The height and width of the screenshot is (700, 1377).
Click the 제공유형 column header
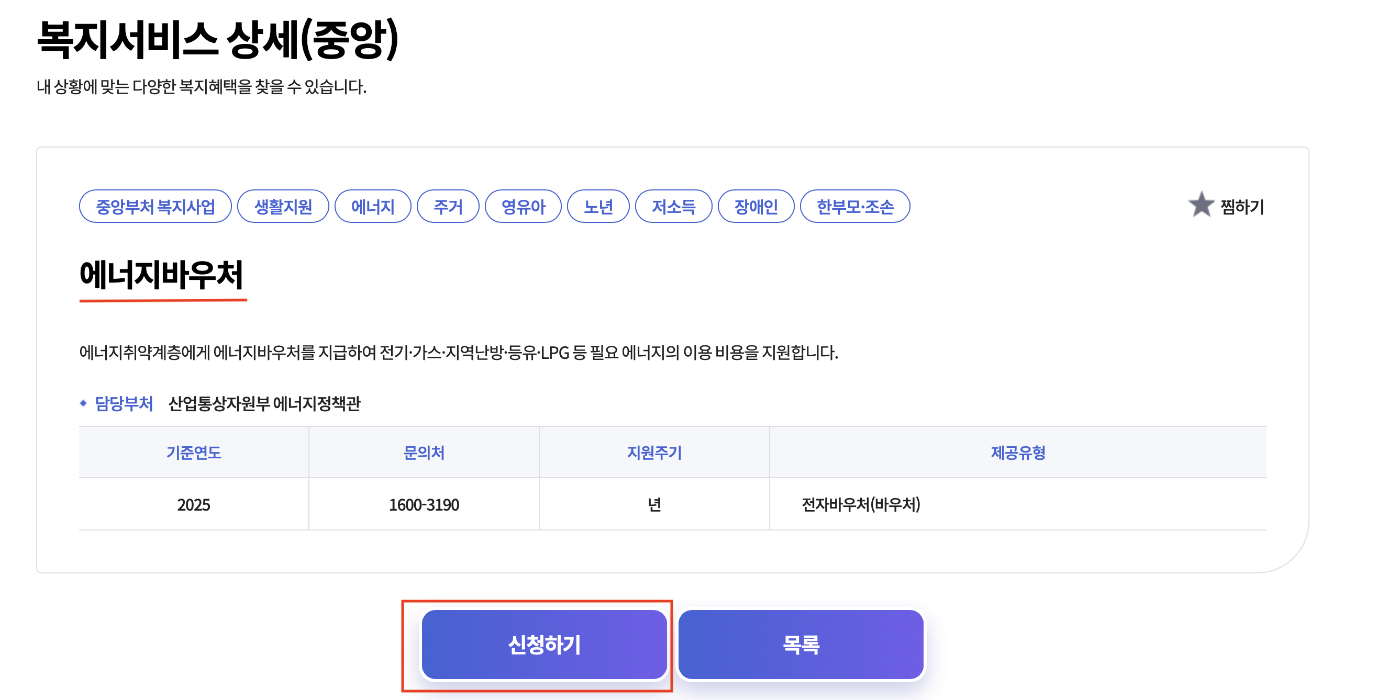tap(1018, 453)
